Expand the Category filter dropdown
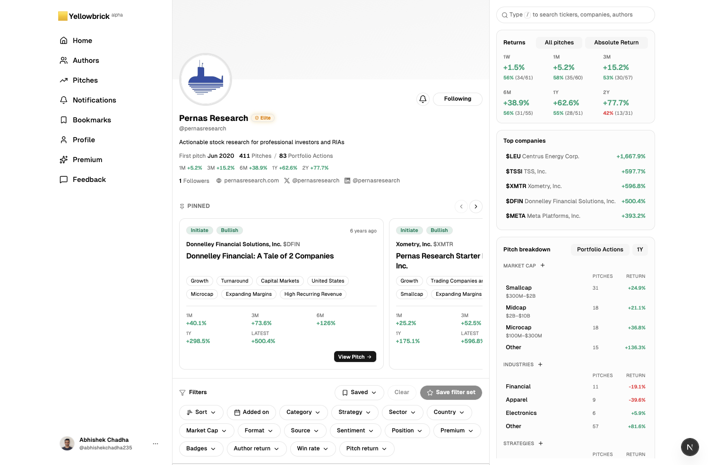Image resolution: width=708 pixels, height=465 pixels. 303,413
